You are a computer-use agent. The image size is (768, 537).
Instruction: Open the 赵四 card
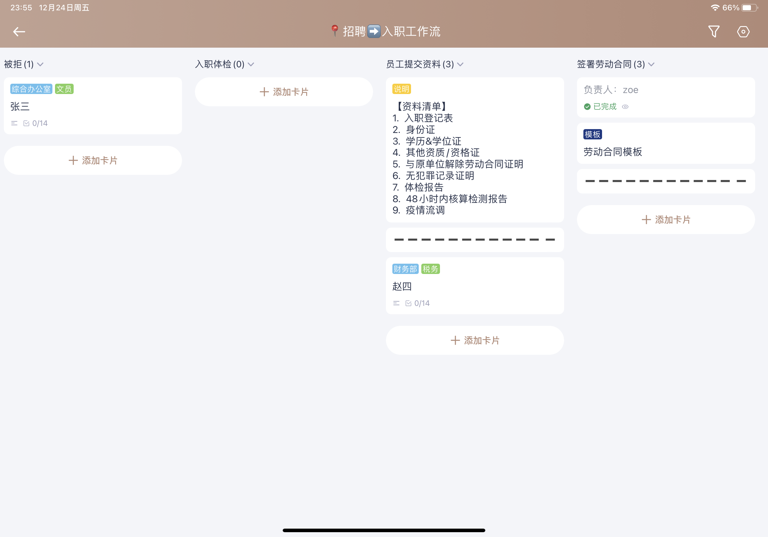pyautogui.click(x=475, y=286)
